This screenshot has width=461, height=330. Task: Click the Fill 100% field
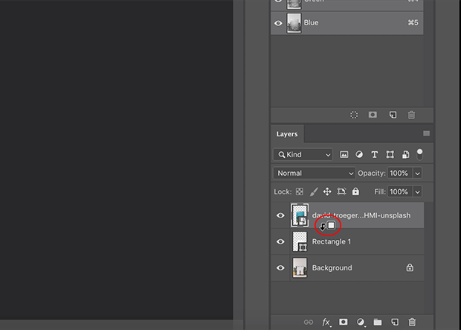pyautogui.click(x=399, y=191)
